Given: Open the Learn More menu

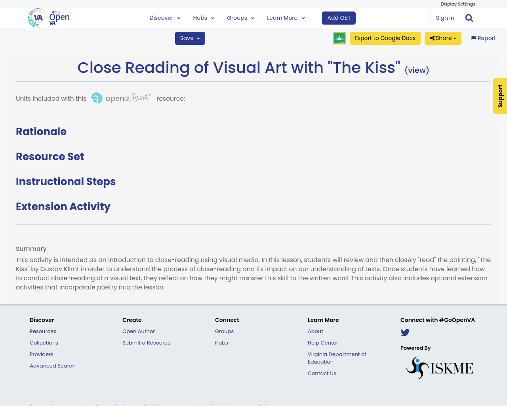Looking at the screenshot, I should click(x=285, y=17).
